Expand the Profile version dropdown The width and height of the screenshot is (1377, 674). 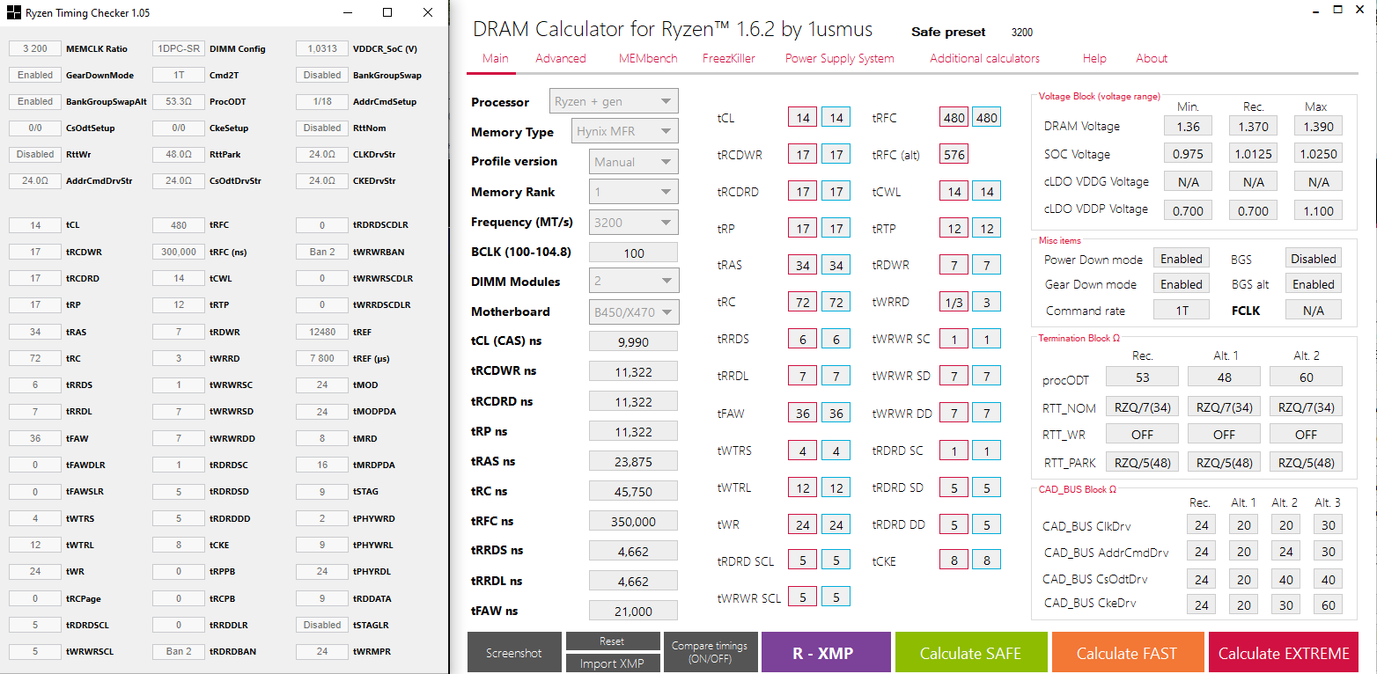pos(633,162)
